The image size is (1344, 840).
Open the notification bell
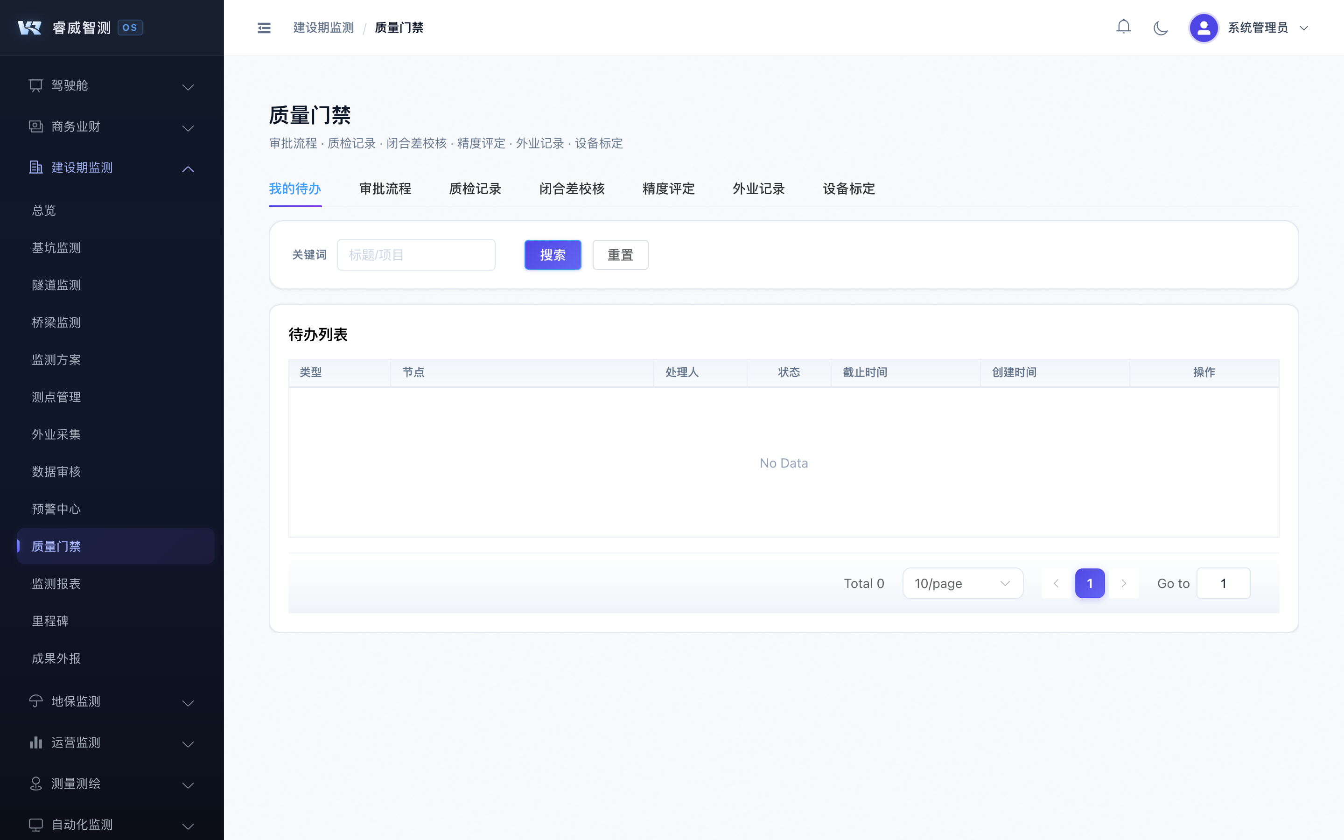(1124, 26)
